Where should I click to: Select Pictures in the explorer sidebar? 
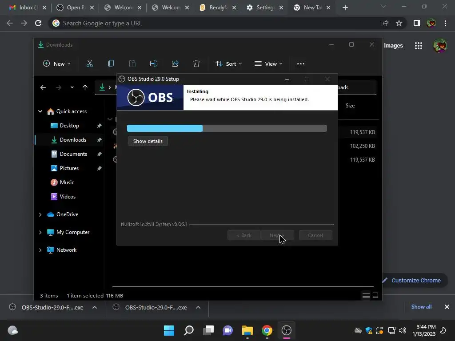(x=69, y=168)
